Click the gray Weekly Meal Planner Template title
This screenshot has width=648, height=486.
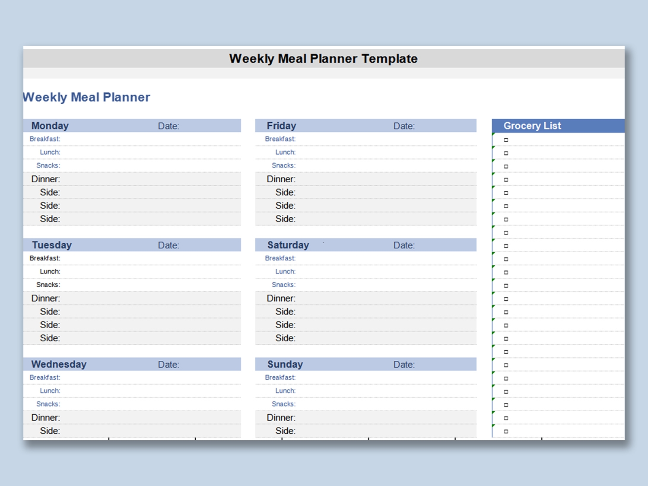pyautogui.click(x=323, y=59)
